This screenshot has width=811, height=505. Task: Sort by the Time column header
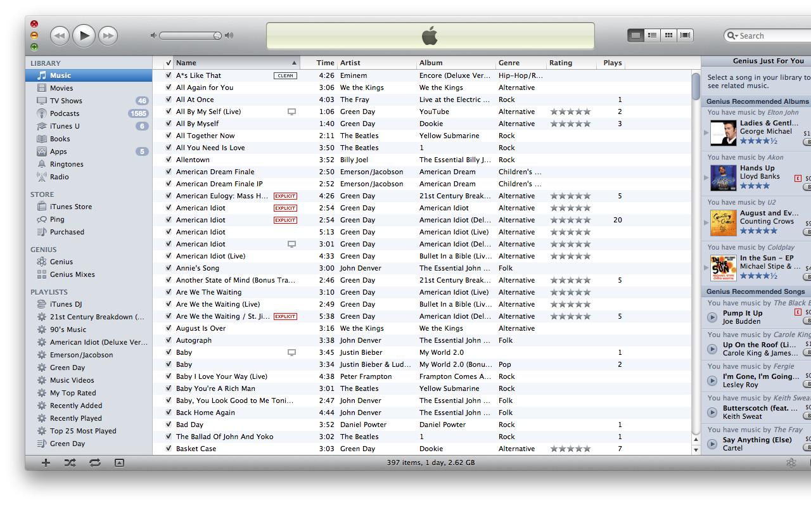pyautogui.click(x=319, y=63)
